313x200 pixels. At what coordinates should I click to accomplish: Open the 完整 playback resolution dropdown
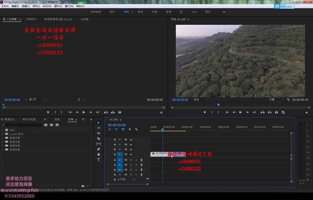pyautogui.click(x=276, y=100)
